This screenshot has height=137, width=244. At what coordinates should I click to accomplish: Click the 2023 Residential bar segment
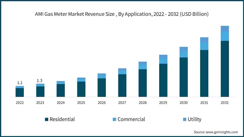pyautogui.click(x=40, y=92)
